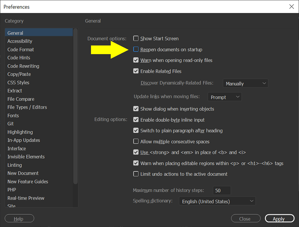This screenshot has height=227, width=299.
Task: Open the CSS Styles category
Action: click(x=19, y=83)
